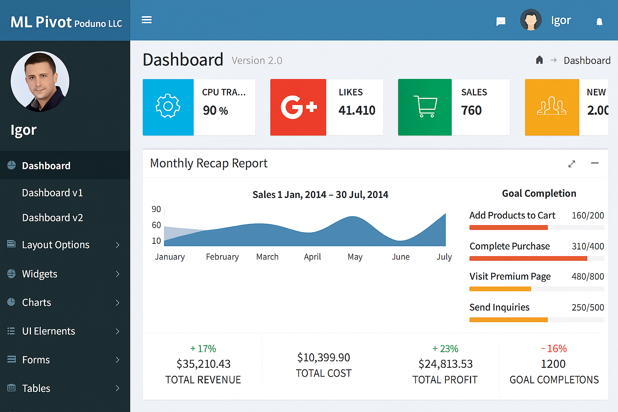Click the Igor username in header

click(560, 21)
